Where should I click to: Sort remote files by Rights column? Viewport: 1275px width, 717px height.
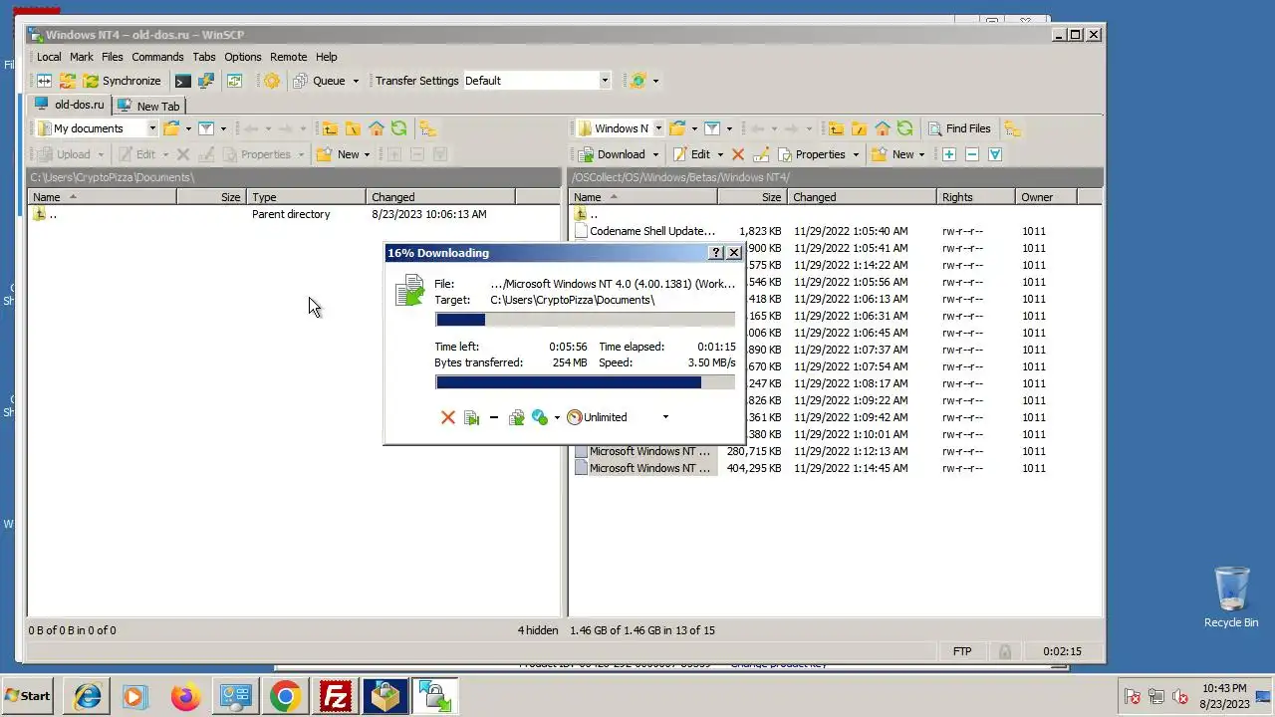click(x=975, y=197)
